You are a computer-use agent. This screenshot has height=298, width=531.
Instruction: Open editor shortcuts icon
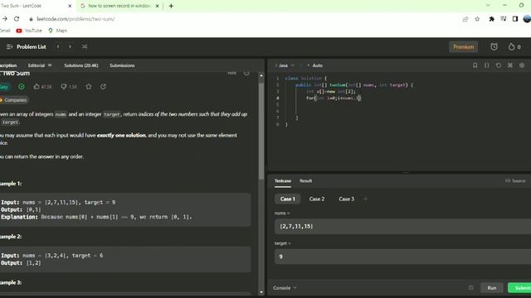tap(510, 65)
